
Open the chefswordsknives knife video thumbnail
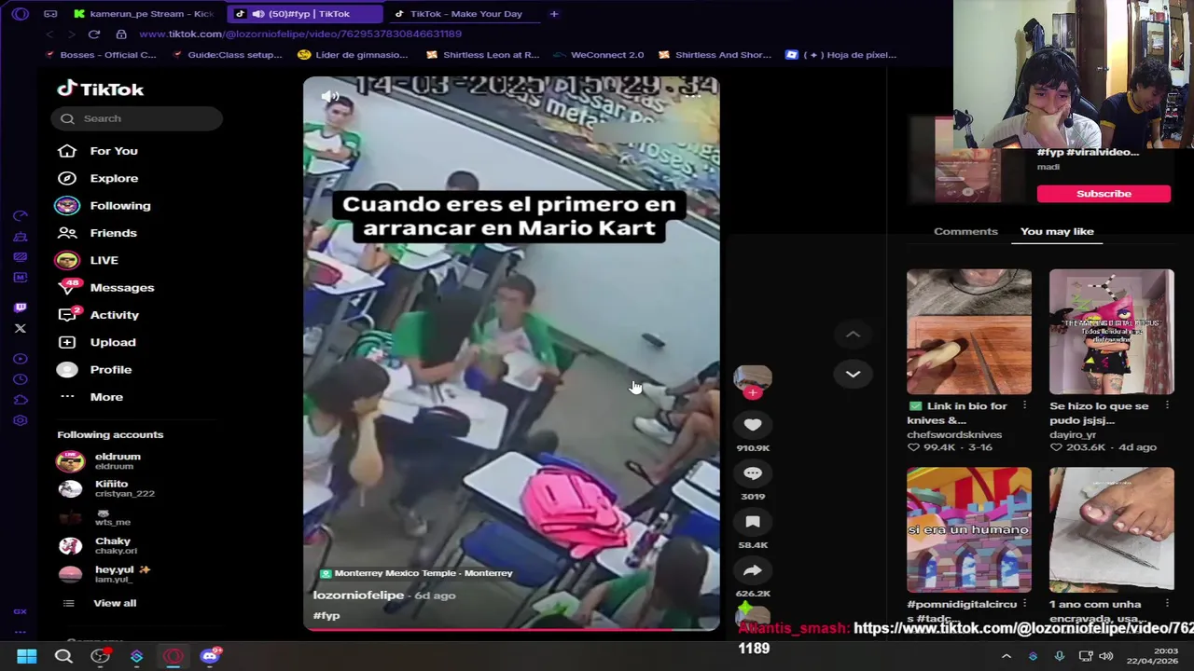coord(969,332)
